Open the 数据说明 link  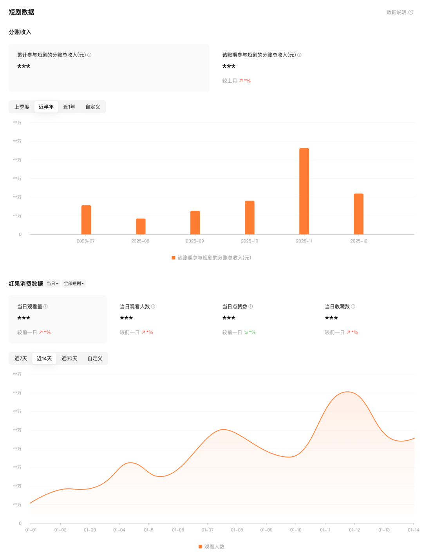coord(396,12)
